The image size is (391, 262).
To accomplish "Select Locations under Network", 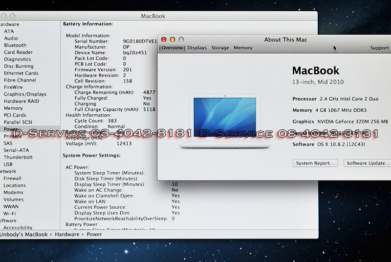I will (x=15, y=185).
